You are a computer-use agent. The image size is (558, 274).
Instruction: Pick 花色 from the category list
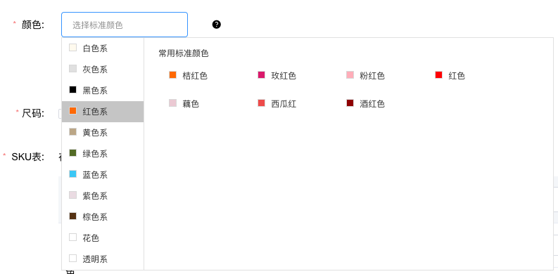coord(103,237)
